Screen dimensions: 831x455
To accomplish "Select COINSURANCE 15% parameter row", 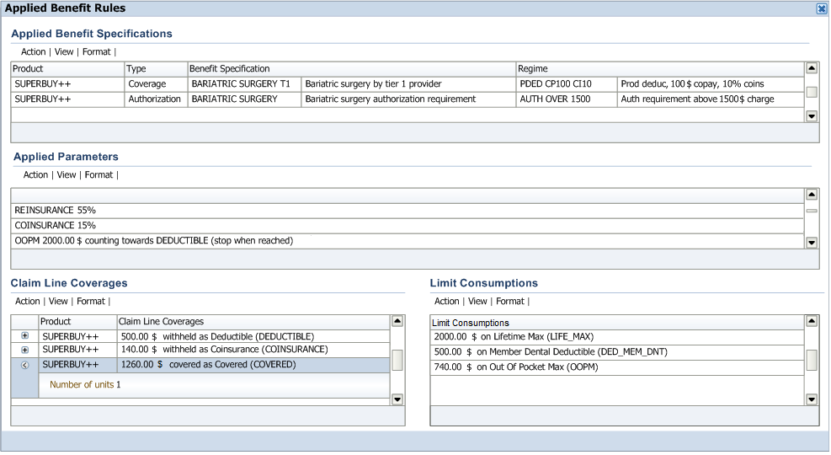I will pos(408,225).
